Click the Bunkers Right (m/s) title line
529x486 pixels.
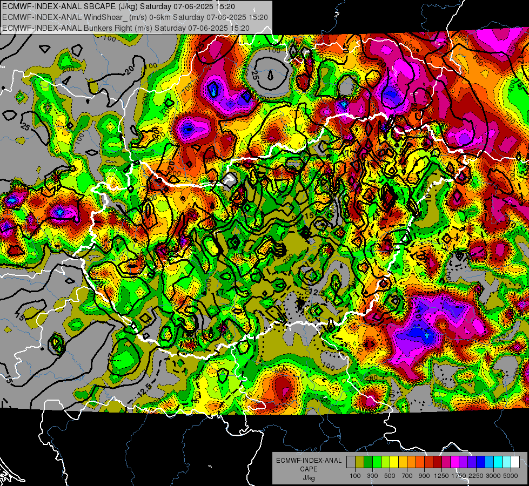click(x=126, y=28)
